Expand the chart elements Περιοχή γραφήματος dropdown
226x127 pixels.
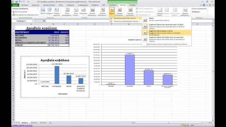point(38,8)
